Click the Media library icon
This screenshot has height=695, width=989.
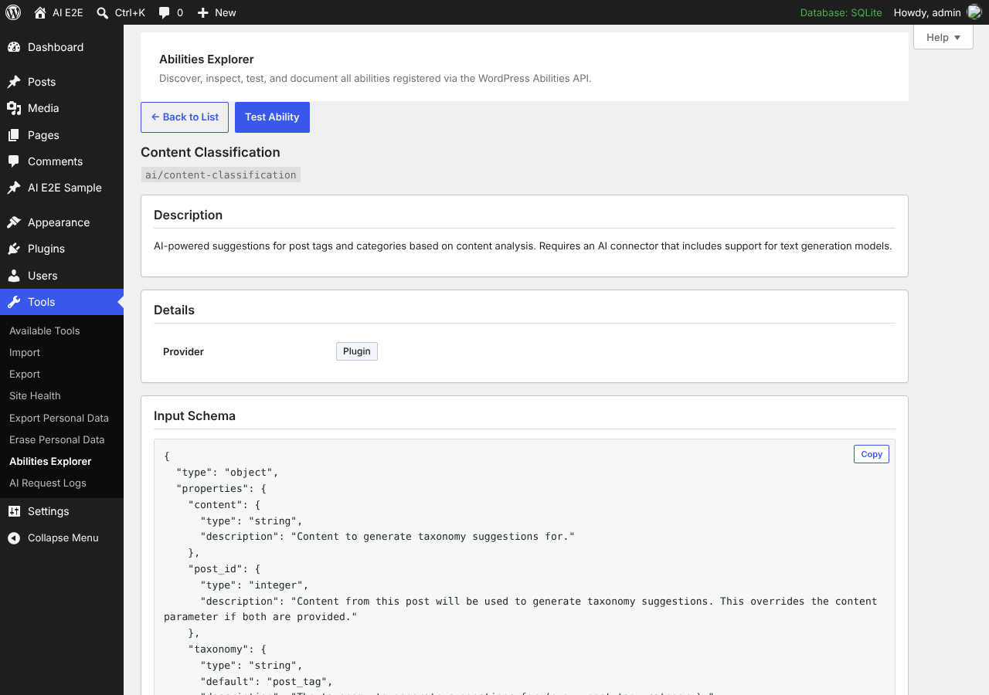click(x=14, y=108)
